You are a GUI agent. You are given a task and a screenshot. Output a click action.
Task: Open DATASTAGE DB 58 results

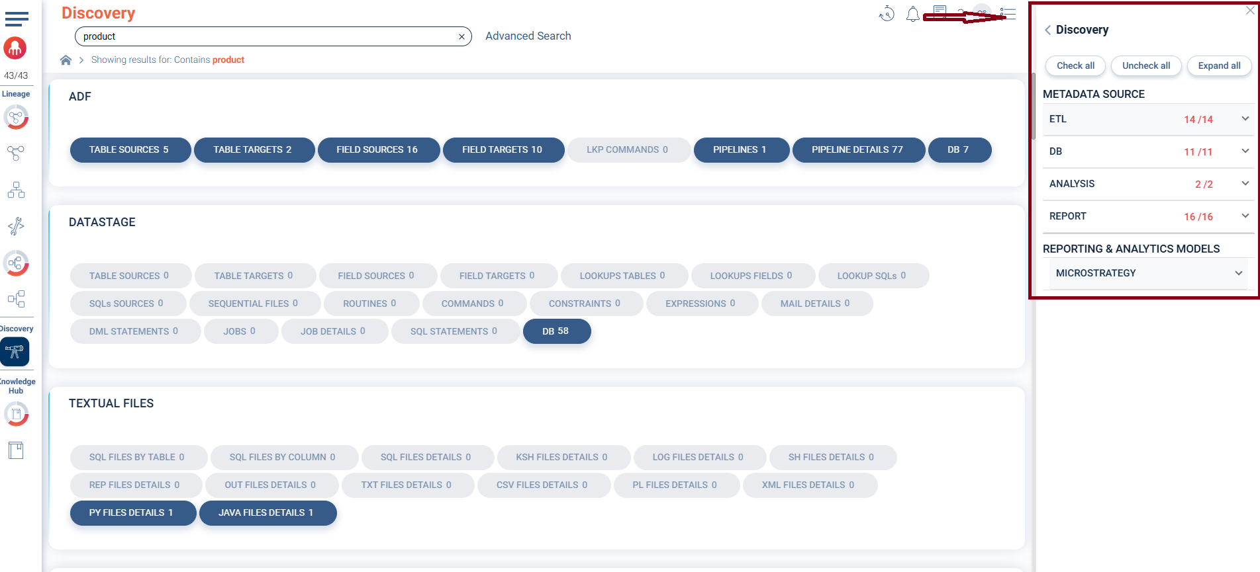point(556,331)
